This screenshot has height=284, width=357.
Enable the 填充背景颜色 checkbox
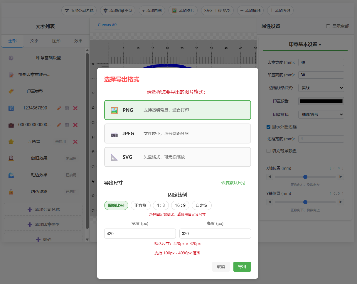tap(268, 151)
